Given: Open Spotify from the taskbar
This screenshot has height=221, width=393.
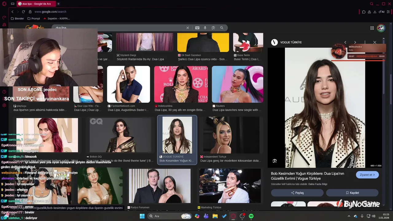Looking at the screenshot, I should 251,216.
